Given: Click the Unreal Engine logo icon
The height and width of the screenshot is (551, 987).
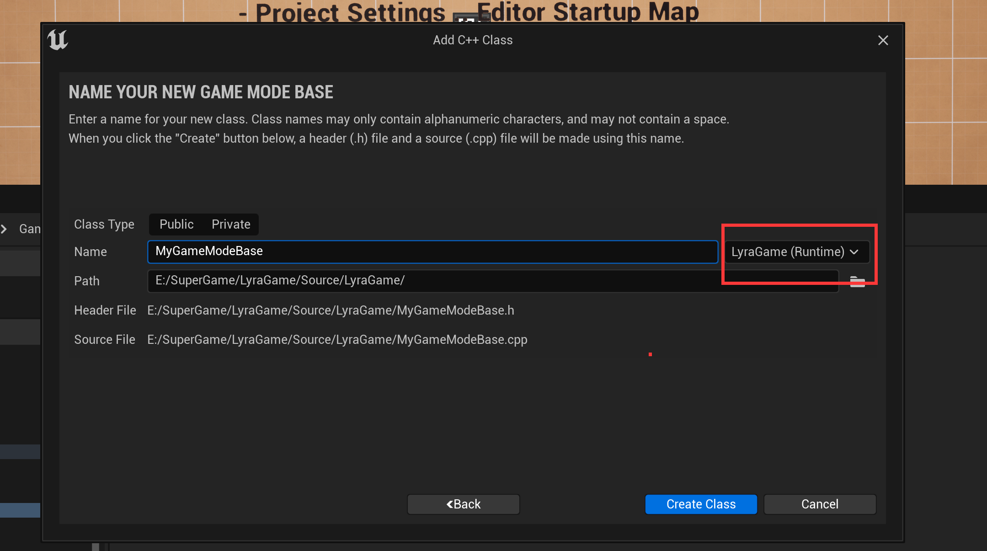Looking at the screenshot, I should (58, 40).
